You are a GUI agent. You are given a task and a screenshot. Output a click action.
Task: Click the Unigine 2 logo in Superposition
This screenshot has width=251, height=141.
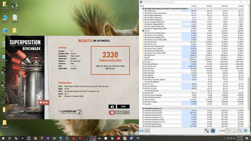point(70,112)
